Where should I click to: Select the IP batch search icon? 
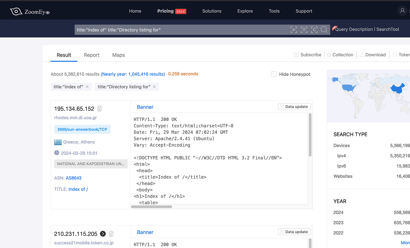tap(293, 29)
